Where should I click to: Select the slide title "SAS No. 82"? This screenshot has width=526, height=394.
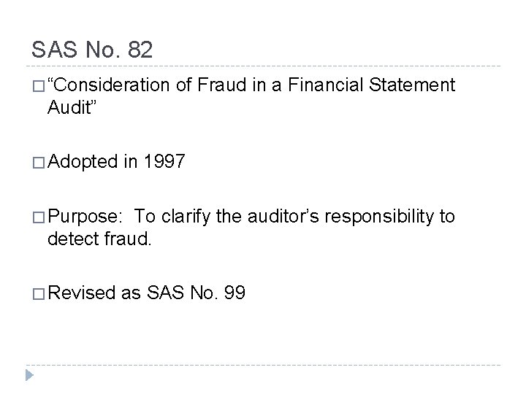pyautogui.click(x=92, y=50)
